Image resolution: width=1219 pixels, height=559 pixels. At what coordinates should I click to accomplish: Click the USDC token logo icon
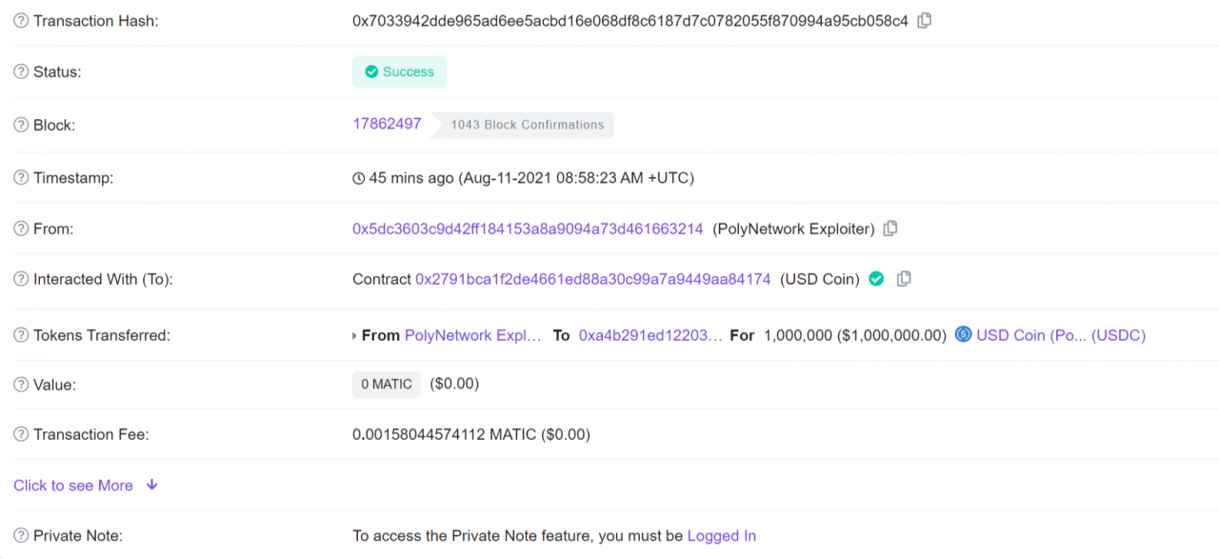click(x=963, y=334)
